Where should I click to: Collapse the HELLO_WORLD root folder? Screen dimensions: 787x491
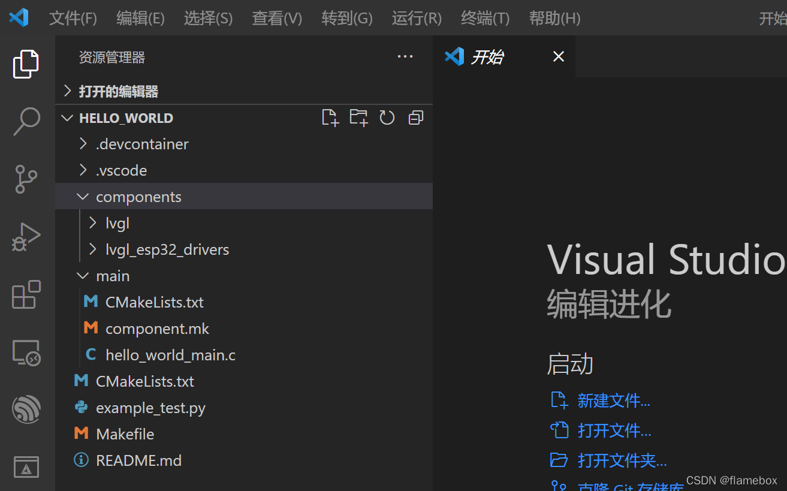point(68,118)
